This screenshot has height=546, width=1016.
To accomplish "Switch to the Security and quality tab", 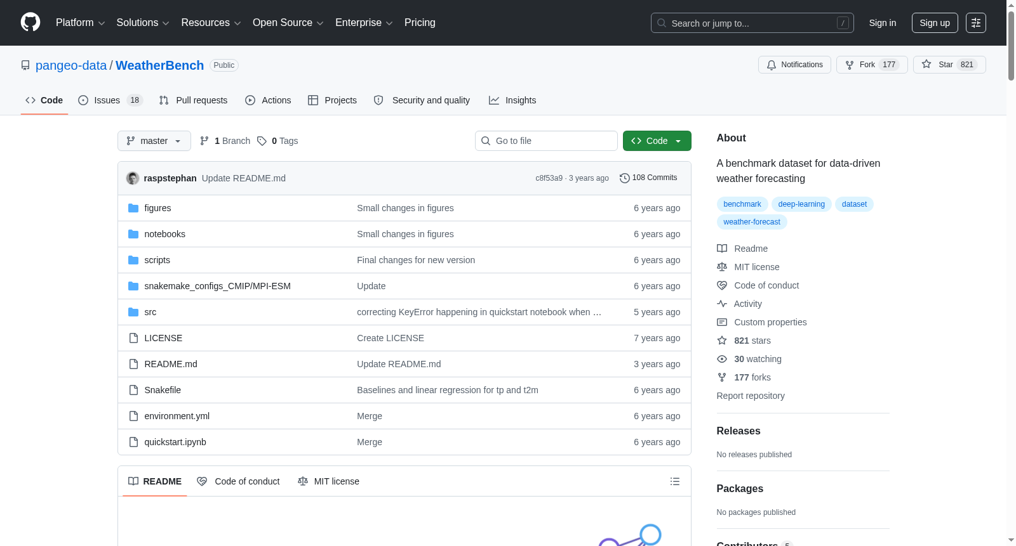I will pyautogui.click(x=422, y=100).
